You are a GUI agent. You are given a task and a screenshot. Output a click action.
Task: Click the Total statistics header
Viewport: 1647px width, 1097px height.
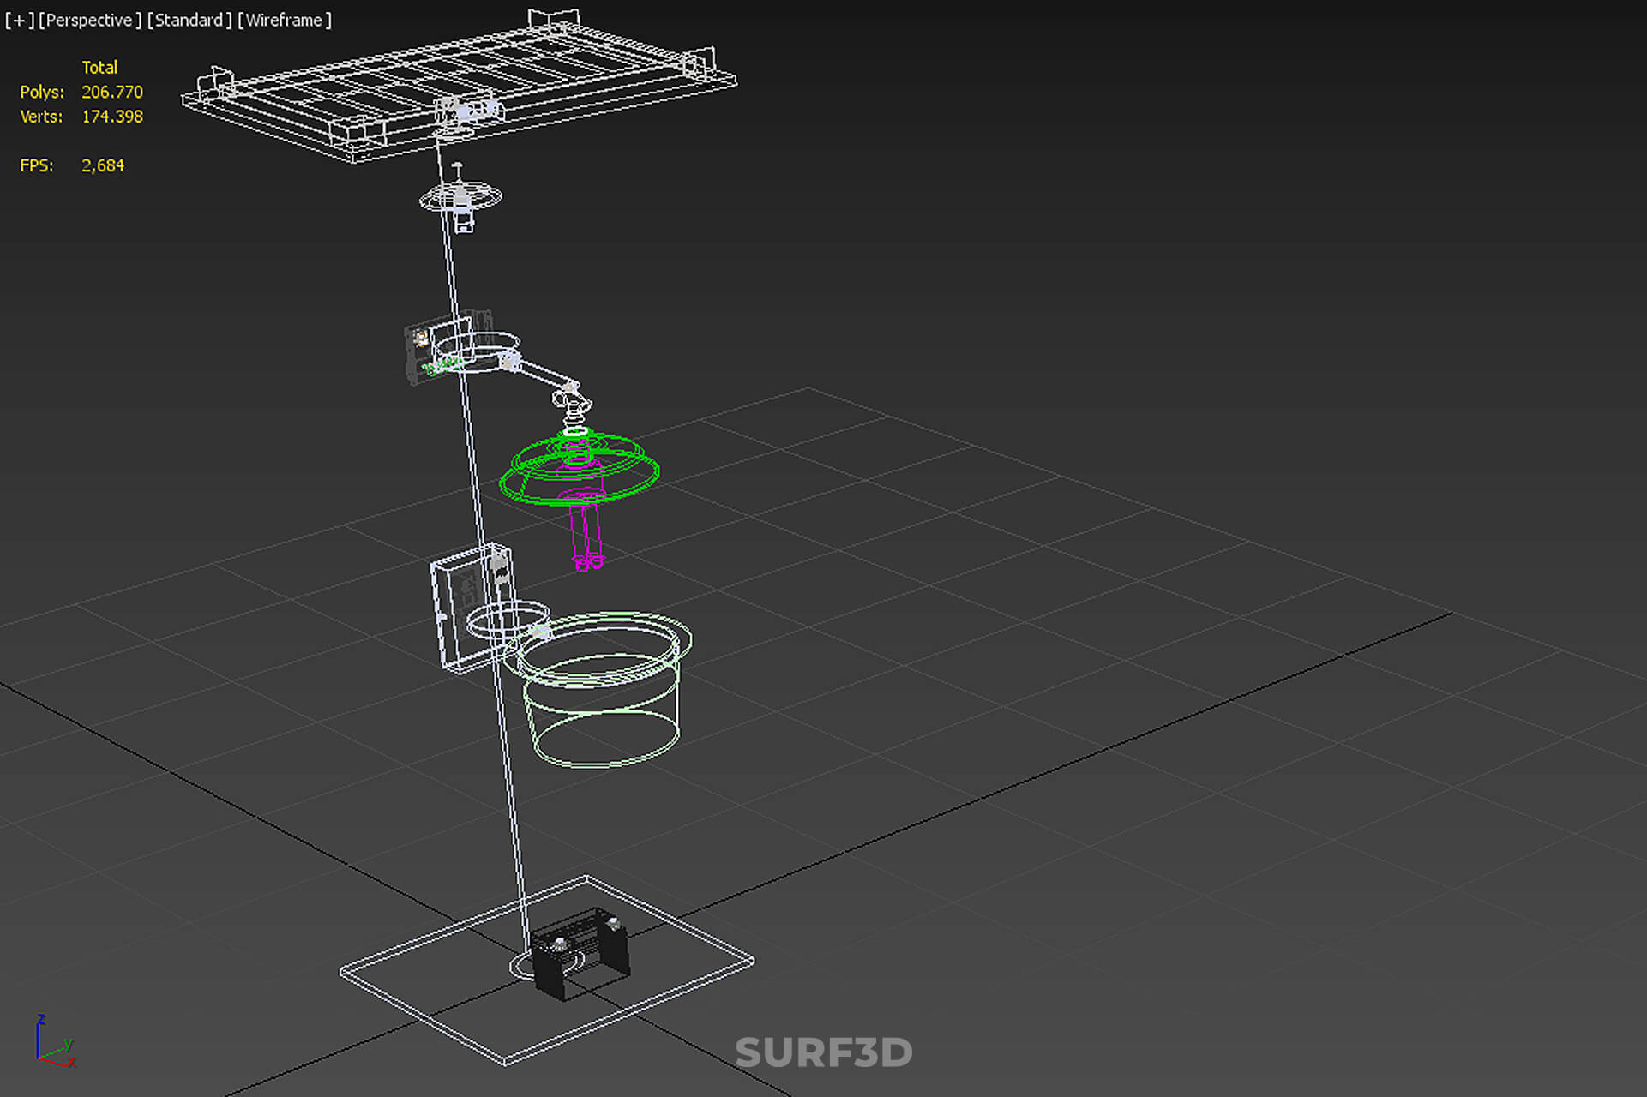click(x=99, y=67)
